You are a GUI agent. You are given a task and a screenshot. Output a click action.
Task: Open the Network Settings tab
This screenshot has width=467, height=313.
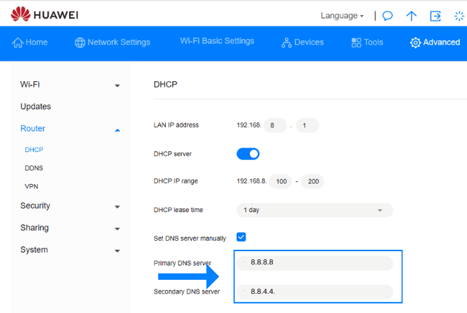(x=113, y=42)
